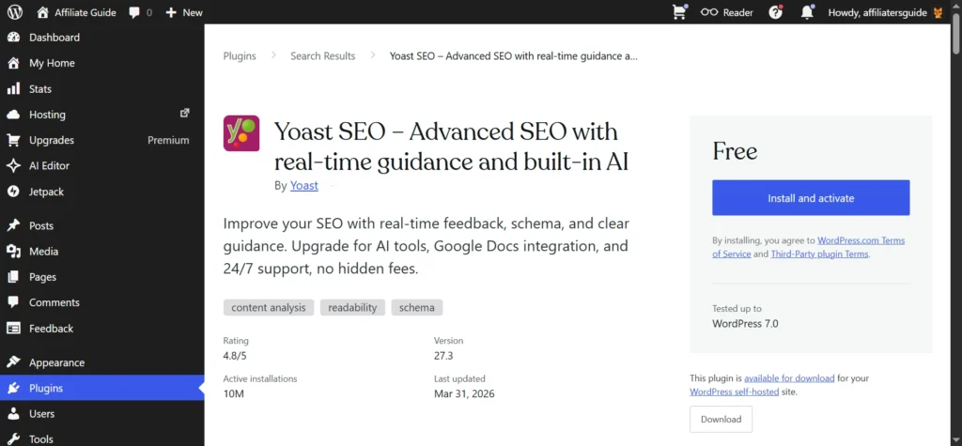Click Install and activate button
Viewport: 962px width, 446px height.
(x=811, y=198)
